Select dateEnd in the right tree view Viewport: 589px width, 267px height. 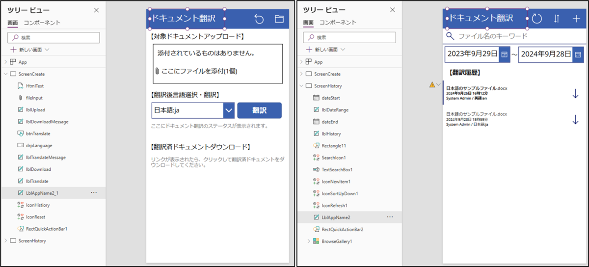click(x=330, y=122)
